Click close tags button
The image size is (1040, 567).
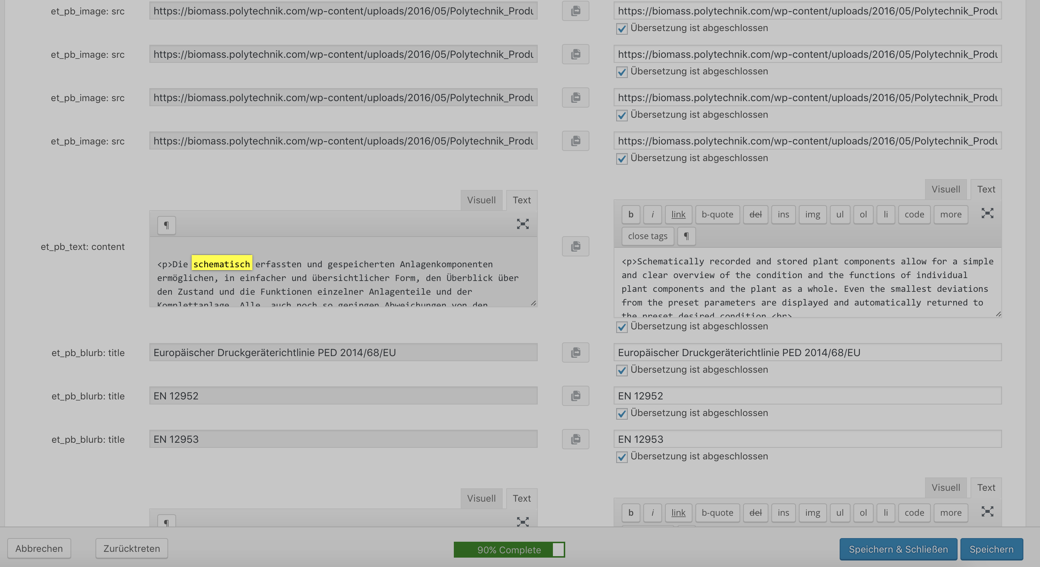click(x=648, y=236)
